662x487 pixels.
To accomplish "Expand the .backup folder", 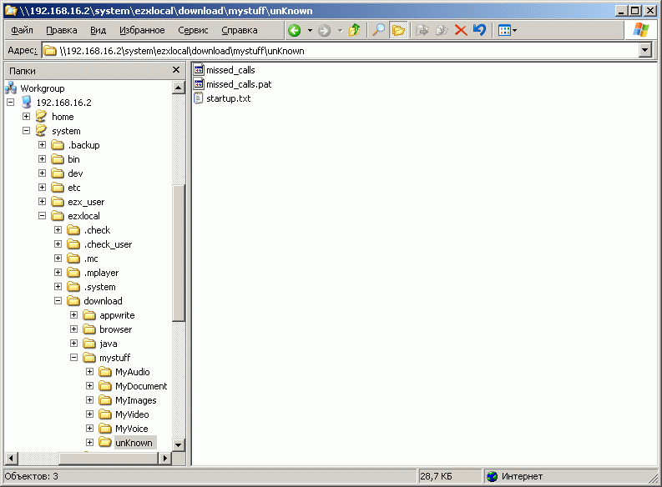I will (42, 144).
